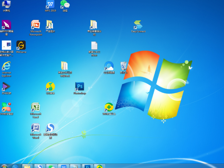The height and width of the screenshot is (168, 224).
Task: Open the Recycle Bin (回收站)
Action: click(x=124, y=68)
